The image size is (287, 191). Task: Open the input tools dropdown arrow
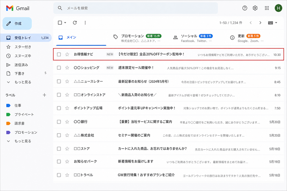(x=276, y=23)
